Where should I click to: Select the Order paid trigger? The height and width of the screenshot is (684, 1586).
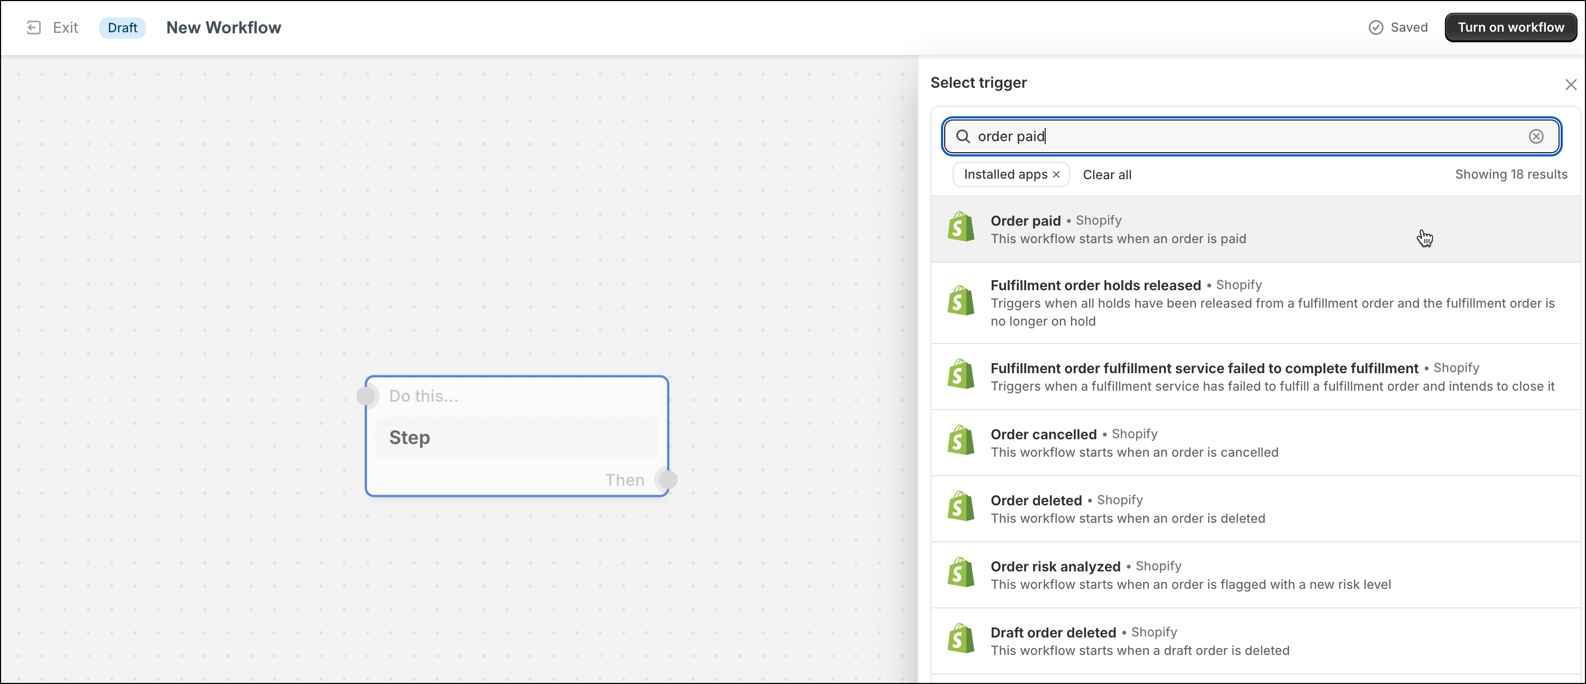point(1256,229)
